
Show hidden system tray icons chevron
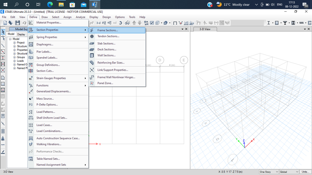[256, 5]
